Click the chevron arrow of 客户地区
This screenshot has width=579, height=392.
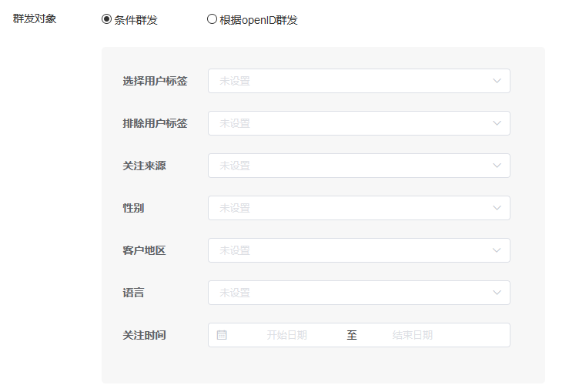497,250
